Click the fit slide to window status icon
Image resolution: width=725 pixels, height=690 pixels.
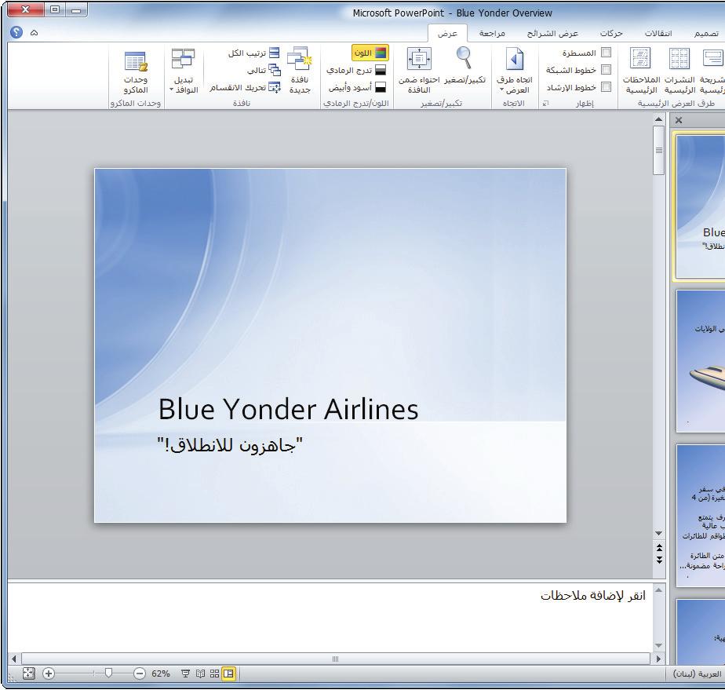(x=29, y=674)
